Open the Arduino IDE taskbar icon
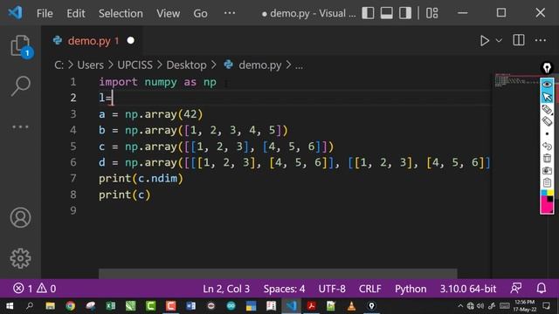559x314 pixels. pyautogui.click(x=231, y=306)
